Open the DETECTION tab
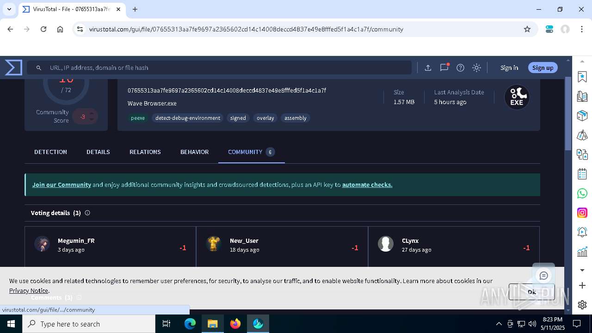This screenshot has width=592, height=333. [50, 152]
